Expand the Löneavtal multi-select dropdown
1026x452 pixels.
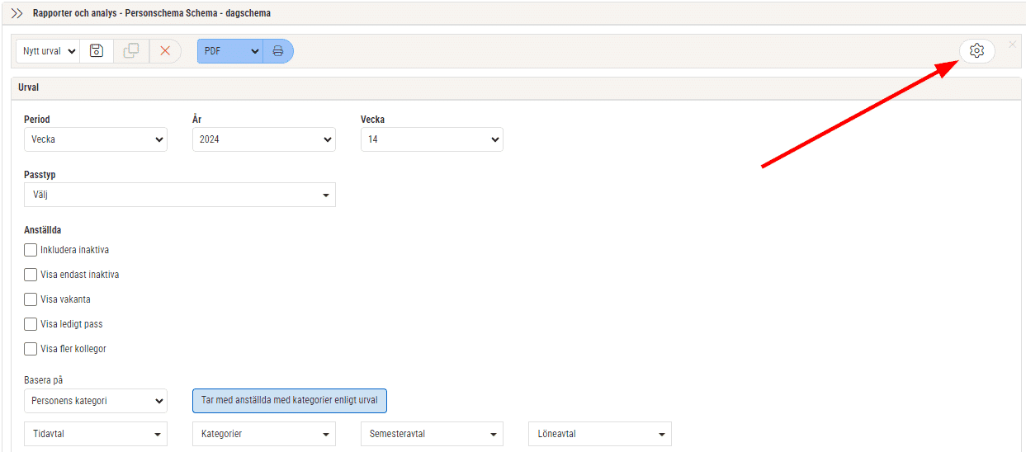pyautogui.click(x=600, y=434)
